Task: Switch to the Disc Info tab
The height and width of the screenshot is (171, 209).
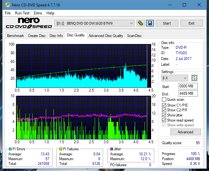Action: [x=56, y=36]
